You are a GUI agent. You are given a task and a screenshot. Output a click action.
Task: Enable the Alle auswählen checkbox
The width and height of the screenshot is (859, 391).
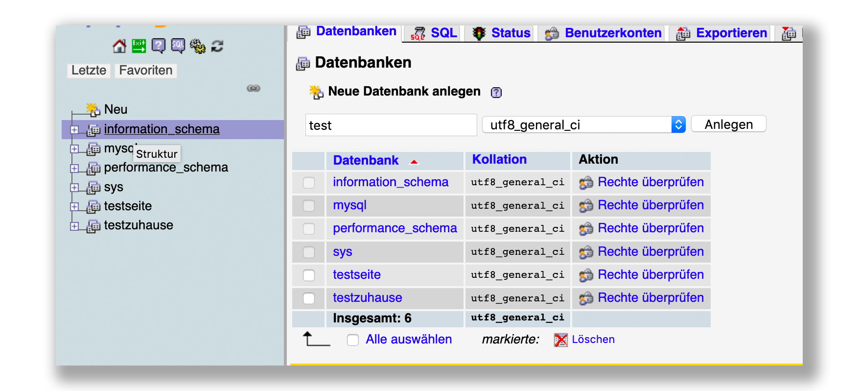tap(353, 340)
